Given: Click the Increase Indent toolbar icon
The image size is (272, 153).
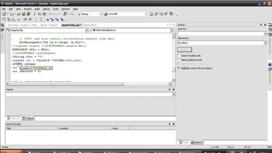Looking at the screenshot, I should [30, 20].
